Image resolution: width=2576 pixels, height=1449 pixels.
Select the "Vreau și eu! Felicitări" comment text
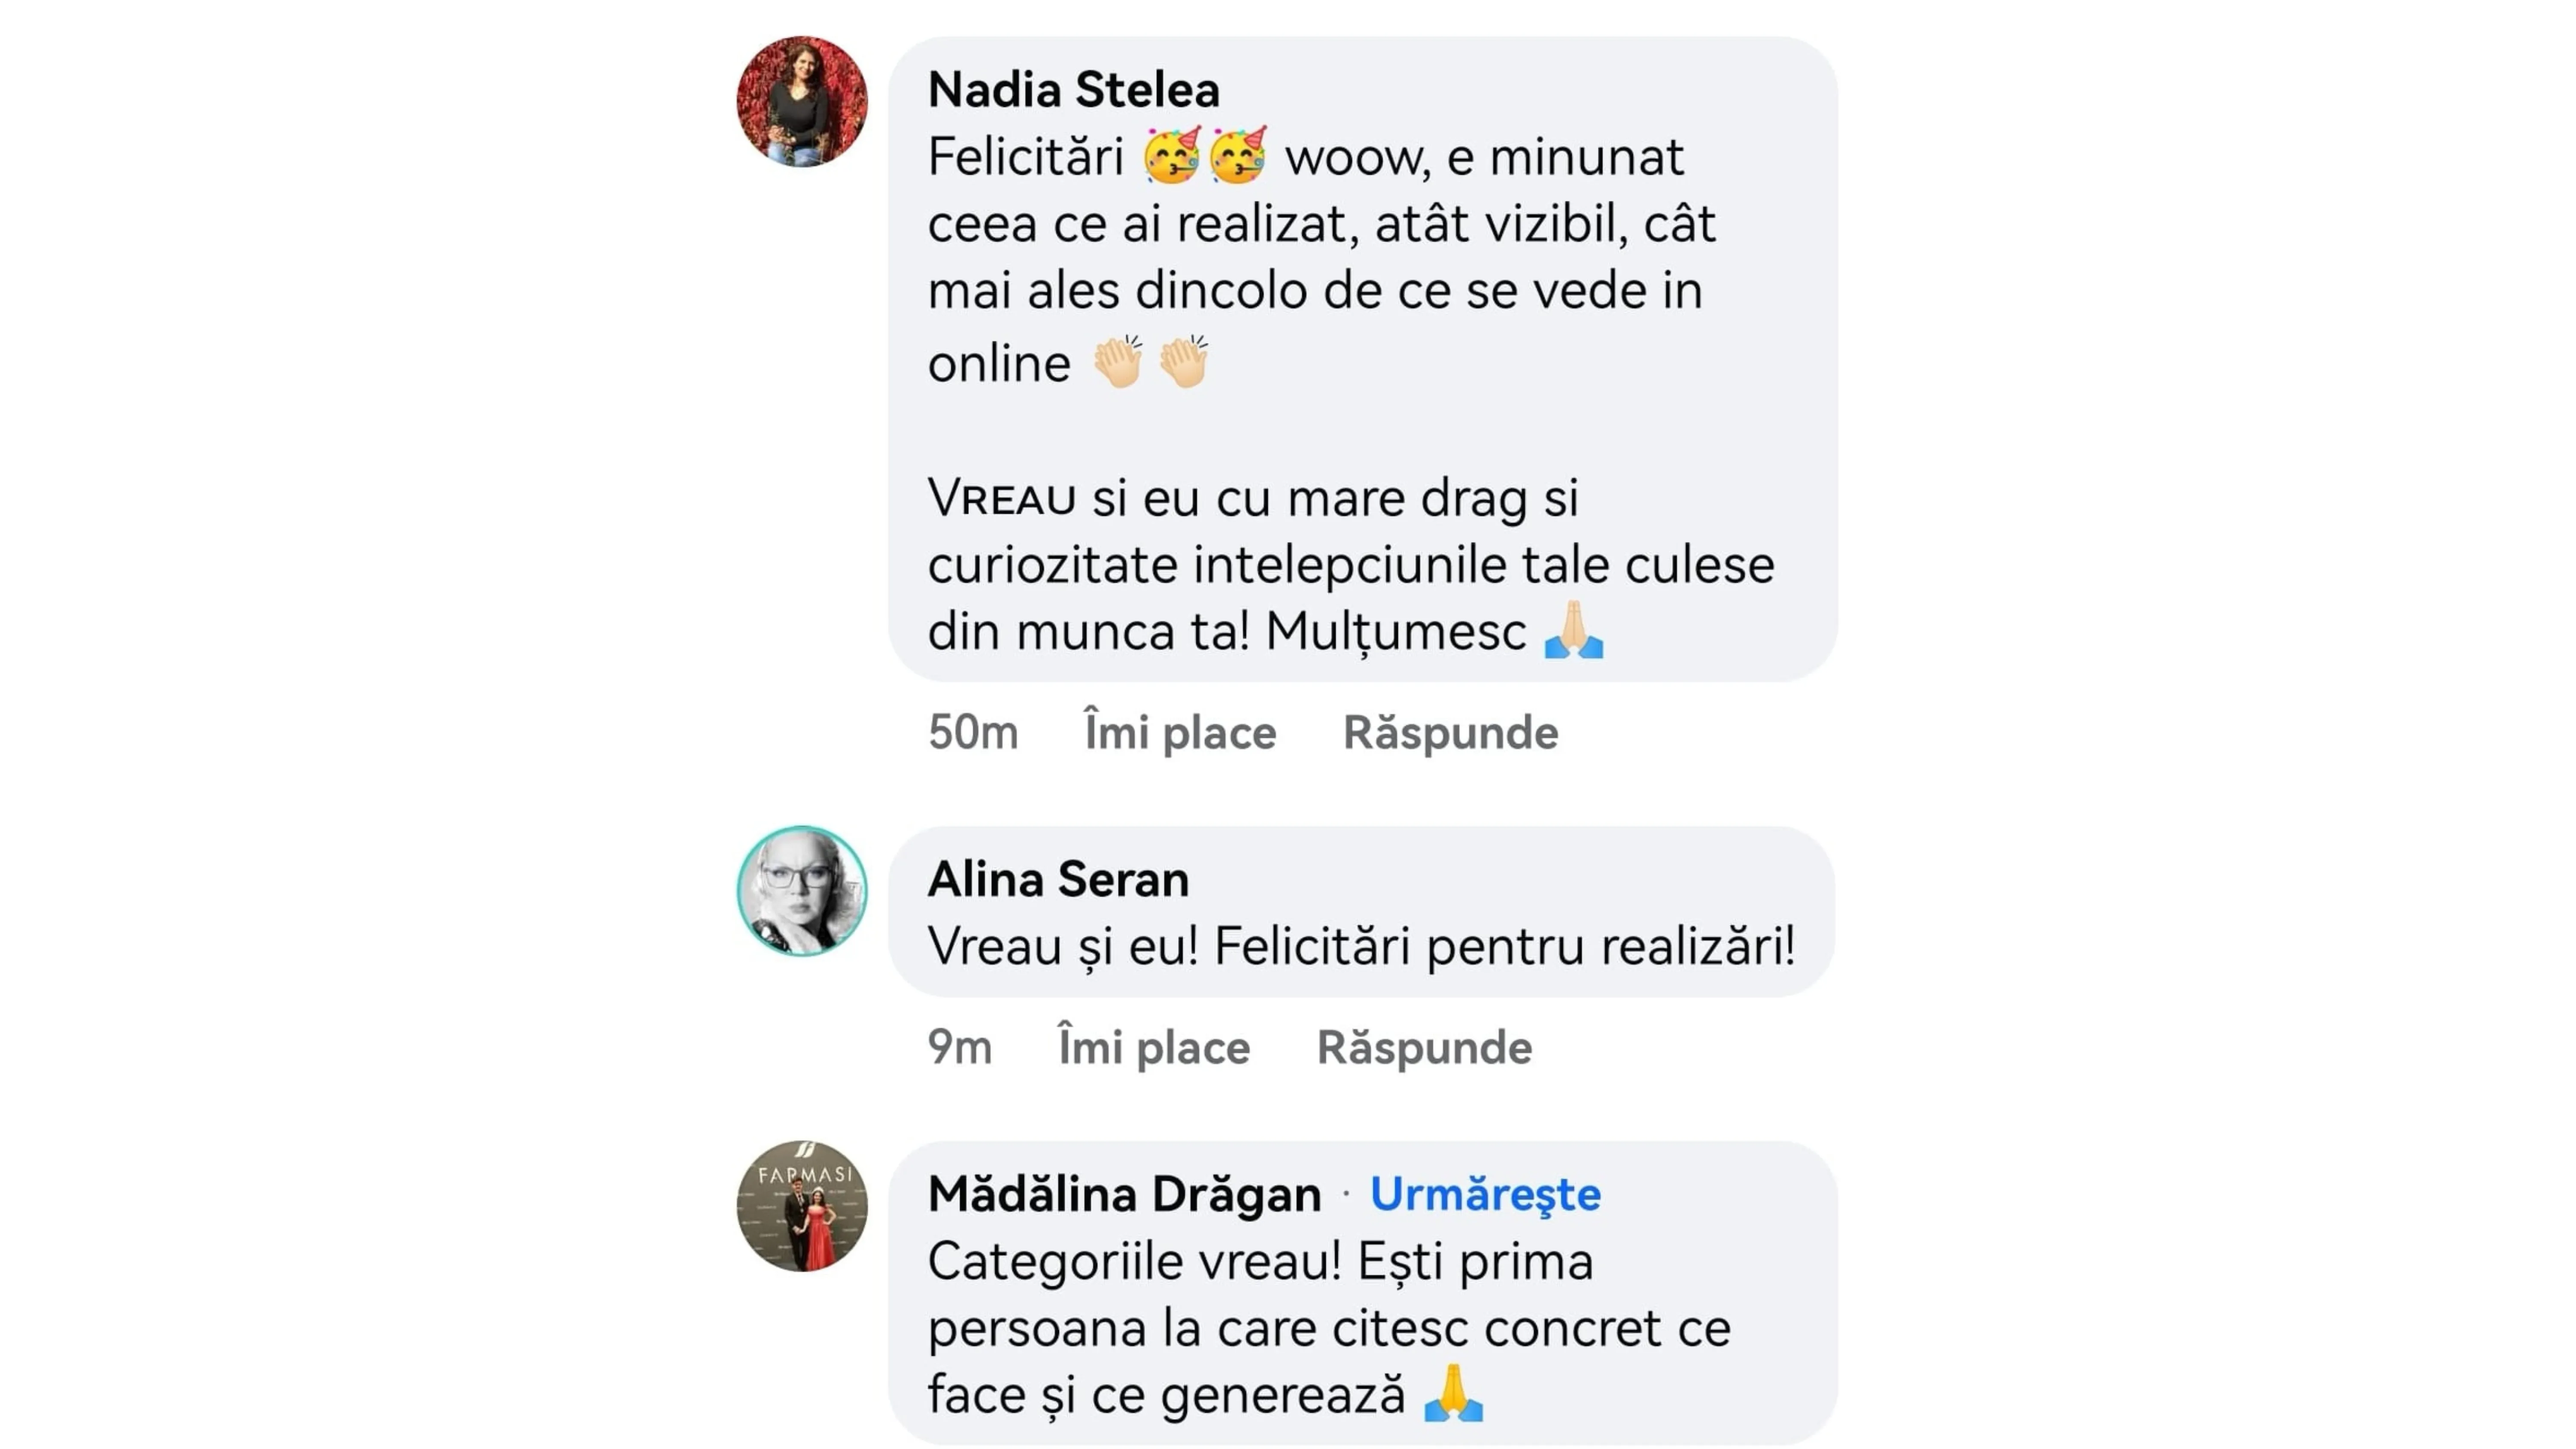click(1361, 946)
